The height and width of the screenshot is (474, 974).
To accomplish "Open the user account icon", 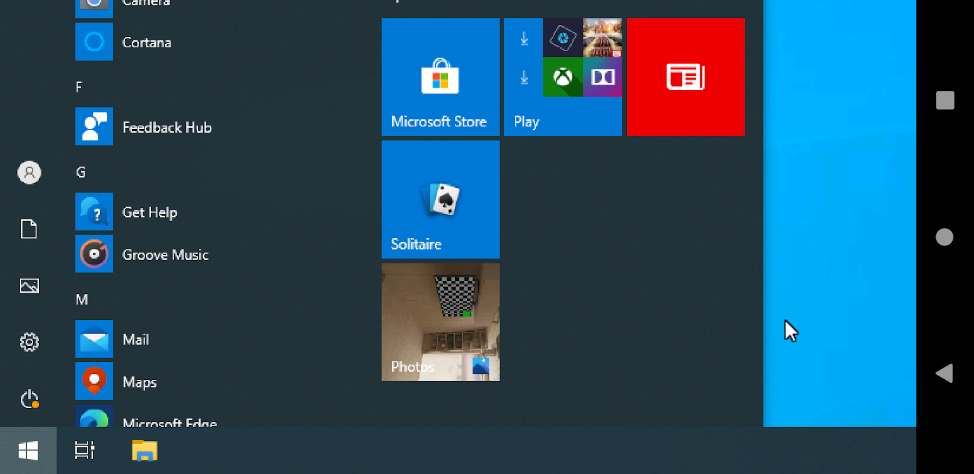I will click(x=29, y=172).
